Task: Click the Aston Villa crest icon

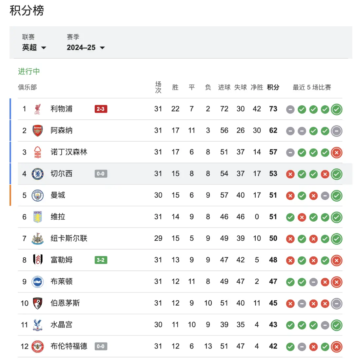Action: [37, 217]
